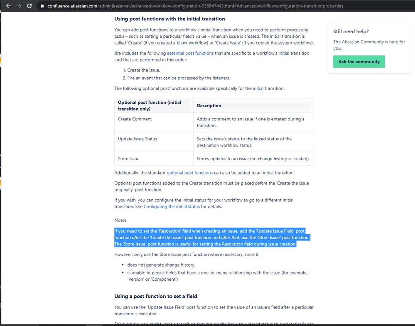Click the Optional post function column header
Image resolution: width=415 pixels, height=326 pixels.
pyautogui.click(x=154, y=105)
